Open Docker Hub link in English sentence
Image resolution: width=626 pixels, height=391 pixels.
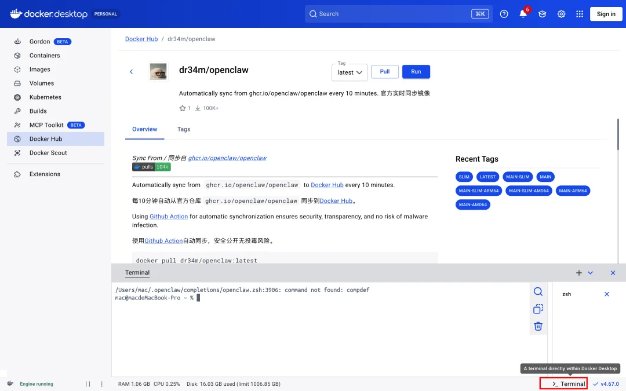click(x=327, y=185)
